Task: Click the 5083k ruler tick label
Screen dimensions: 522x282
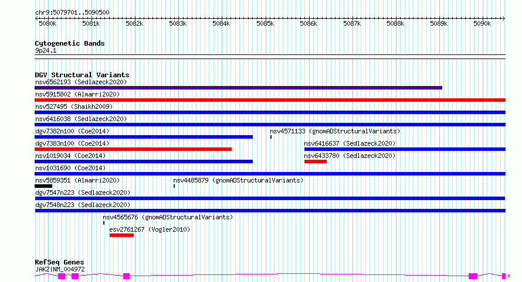Action: tap(178, 23)
